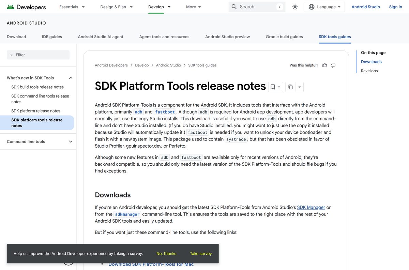This screenshot has height=270, width=409.
Task: Open the More dropdown menu
Action: point(194,7)
